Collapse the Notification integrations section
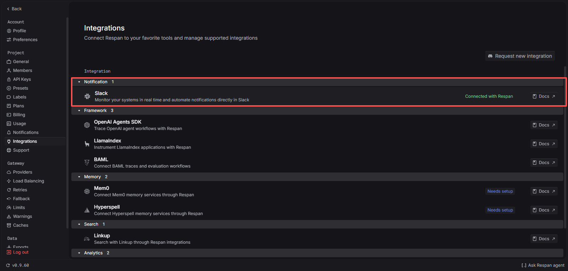Image resolution: width=568 pixels, height=271 pixels. [79, 81]
